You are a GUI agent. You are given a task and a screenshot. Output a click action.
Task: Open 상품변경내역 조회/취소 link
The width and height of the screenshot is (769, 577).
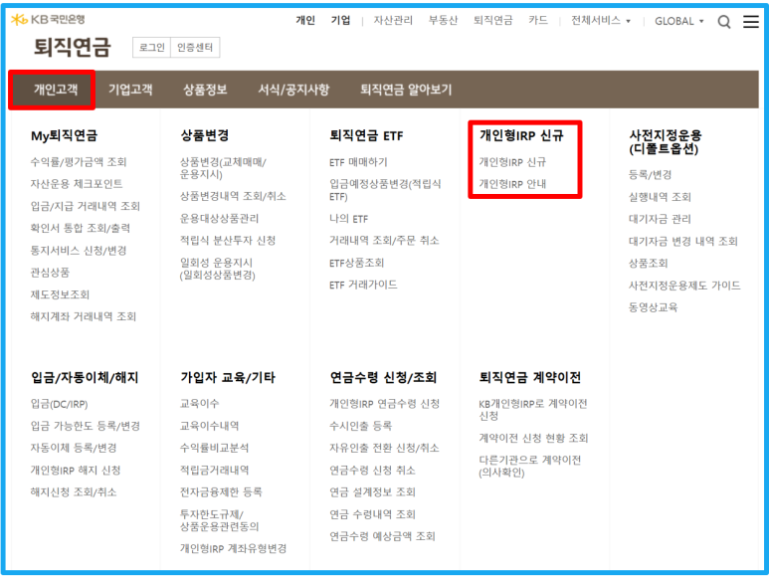[233, 196]
